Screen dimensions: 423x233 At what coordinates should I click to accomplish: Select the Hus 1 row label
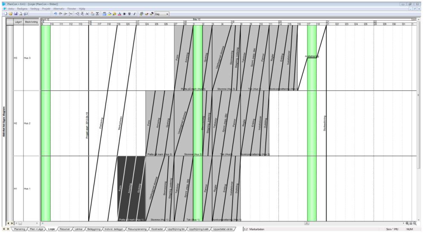pyautogui.click(x=27, y=189)
